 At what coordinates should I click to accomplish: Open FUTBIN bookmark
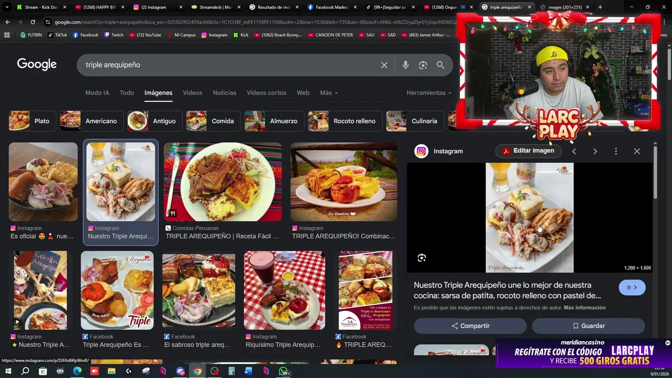coord(31,35)
